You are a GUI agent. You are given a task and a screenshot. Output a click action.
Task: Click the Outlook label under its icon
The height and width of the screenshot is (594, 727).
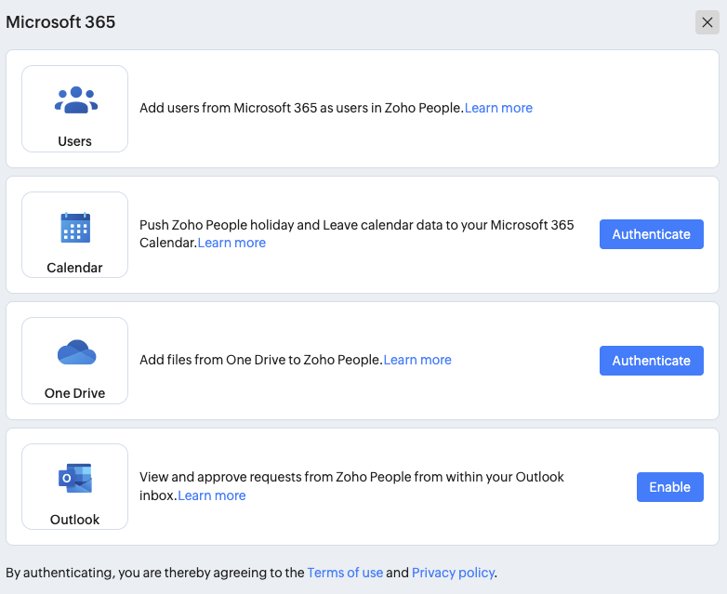click(x=75, y=520)
